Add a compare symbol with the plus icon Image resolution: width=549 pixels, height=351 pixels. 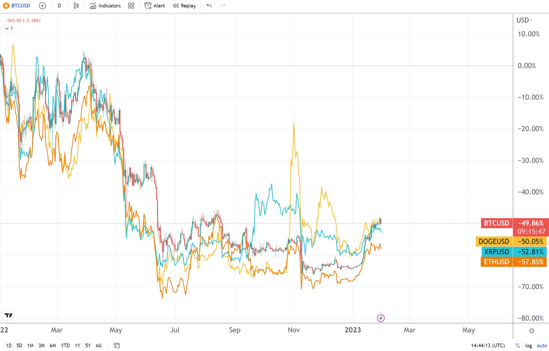tap(42, 6)
